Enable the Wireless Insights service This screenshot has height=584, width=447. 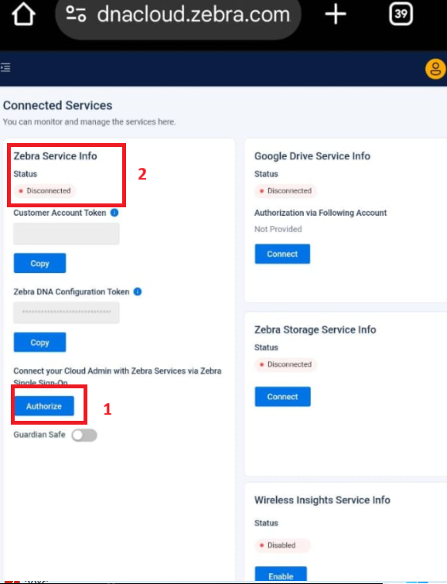pyautogui.click(x=281, y=575)
